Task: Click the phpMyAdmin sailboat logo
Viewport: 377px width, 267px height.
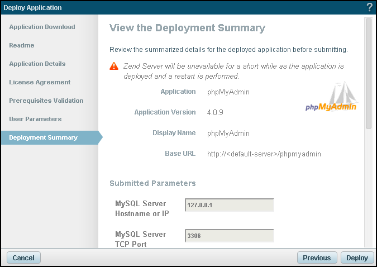Action: click(331, 97)
